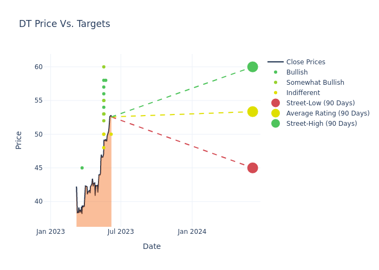Toggle the Close Prices legend entry
Screen dimensions: 379x270
click(x=305, y=62)
